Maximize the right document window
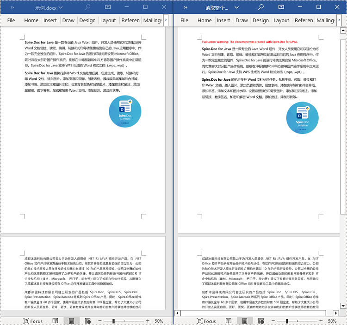The height and width of the screenshot is (325, 347). click(x=318, y=7)
